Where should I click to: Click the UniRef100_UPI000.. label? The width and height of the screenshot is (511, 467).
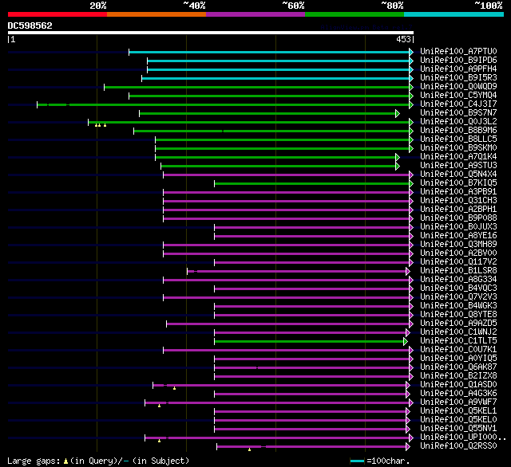(x=463, y=438)
